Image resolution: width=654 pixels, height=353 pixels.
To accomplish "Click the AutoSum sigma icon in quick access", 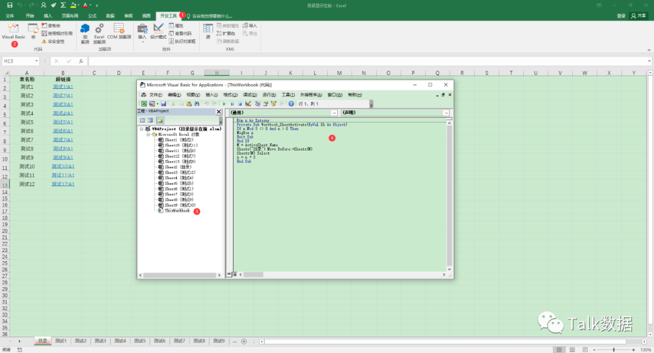I will (x=63, y=5).
